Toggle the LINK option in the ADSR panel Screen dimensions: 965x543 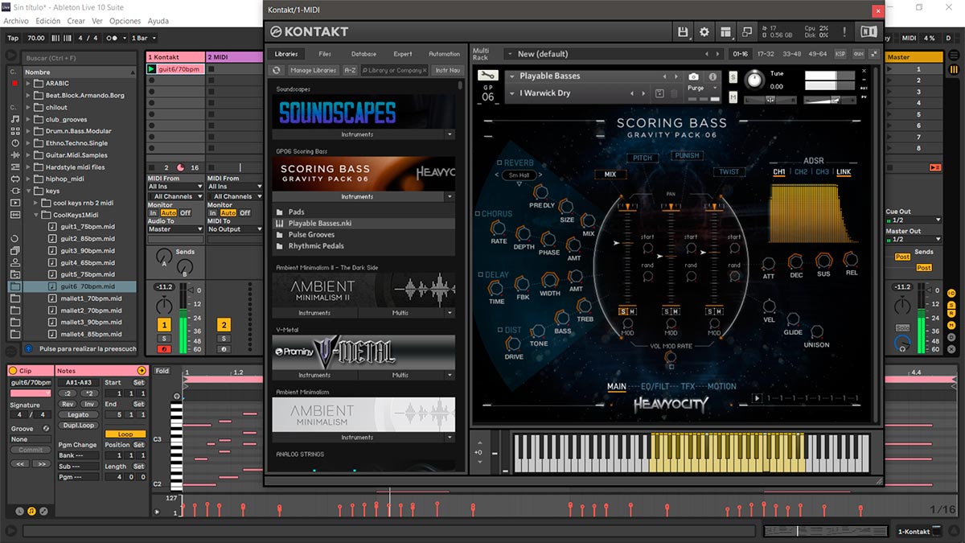click(844, 172)
